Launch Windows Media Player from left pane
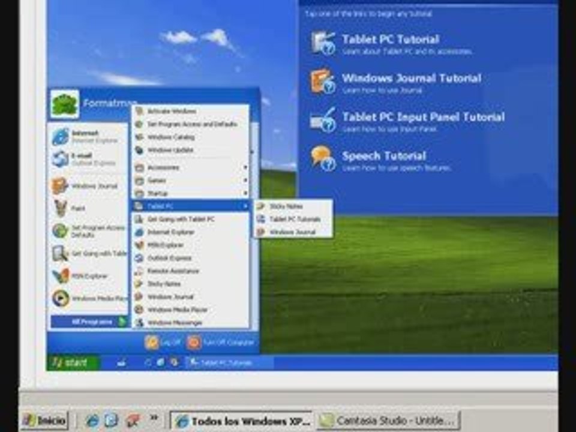This screenshot has width=576, height=432. tap(89, 298)
